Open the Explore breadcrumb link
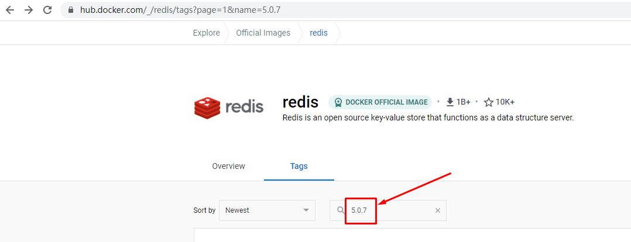 tap(207, 33)
